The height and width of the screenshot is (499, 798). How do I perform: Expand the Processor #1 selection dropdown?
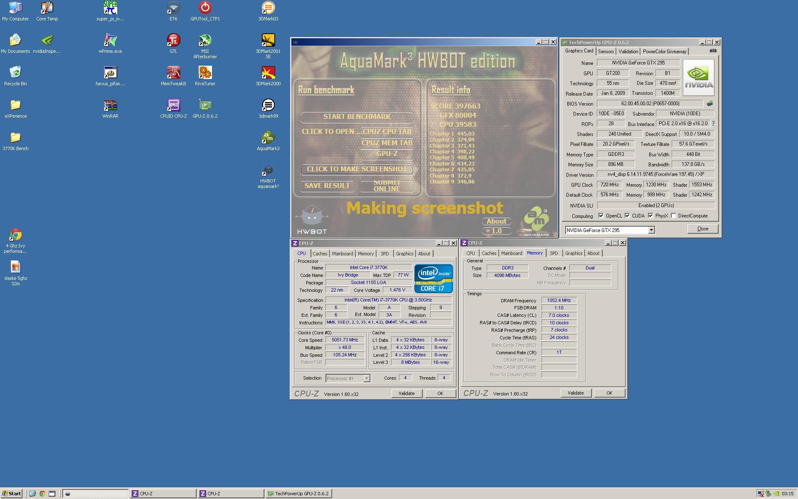coord(367,378)
